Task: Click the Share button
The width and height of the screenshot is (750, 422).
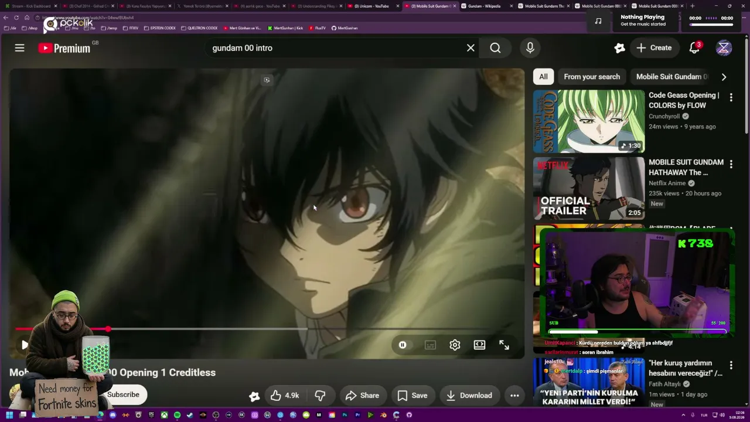Action: [x=362, y=396]
